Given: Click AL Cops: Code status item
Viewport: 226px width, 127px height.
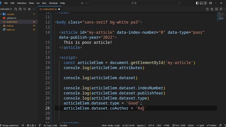Looking at the screenshot, I should pos(50,126).
